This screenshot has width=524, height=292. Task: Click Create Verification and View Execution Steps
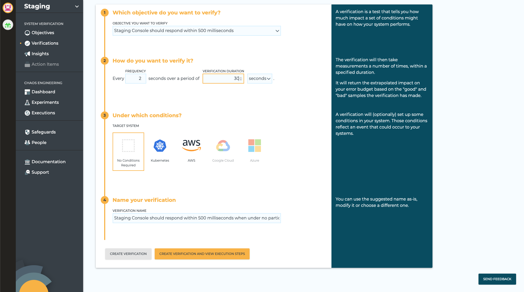pos(202,254)
